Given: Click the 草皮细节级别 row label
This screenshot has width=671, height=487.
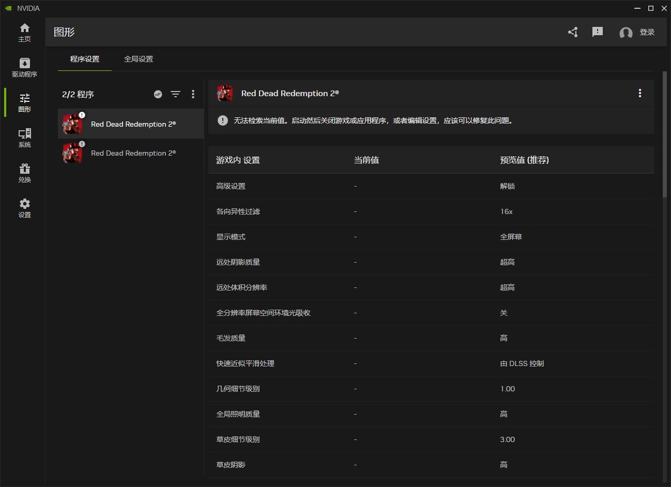Looking at the screenshot, I should coord(238,439).
